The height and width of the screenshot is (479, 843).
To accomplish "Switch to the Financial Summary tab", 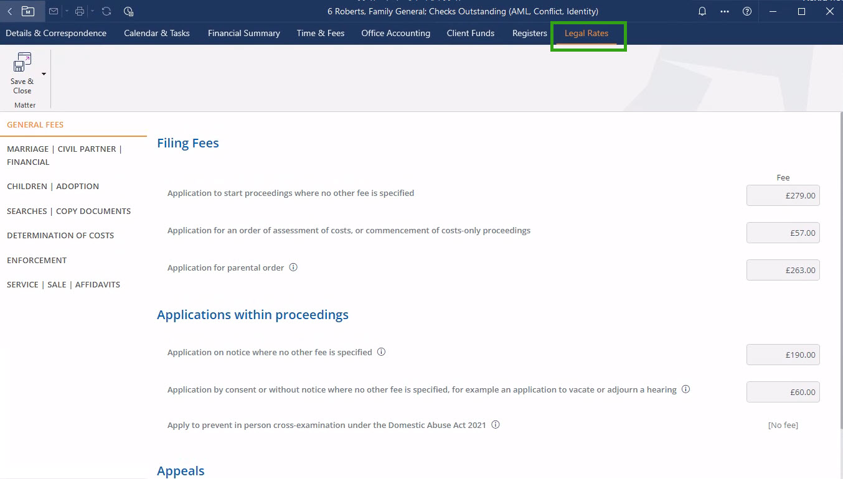I will [243, 33].
